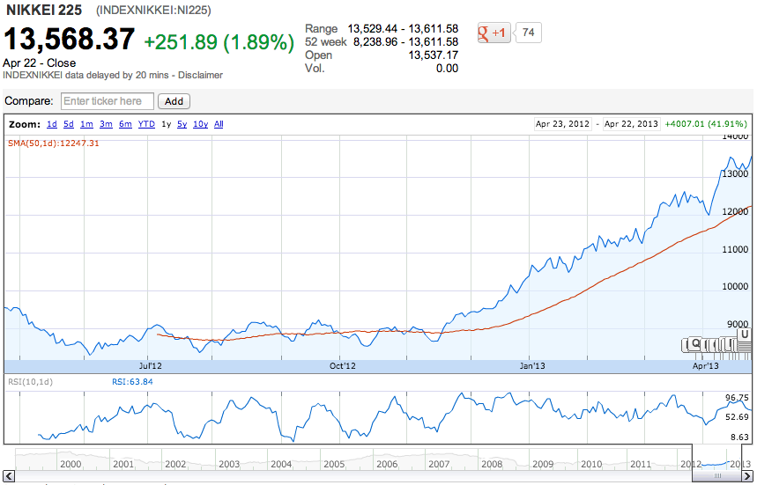Focus the Enter ticker here field
This screenshot has width=757, height=485.
click(108, 101)
